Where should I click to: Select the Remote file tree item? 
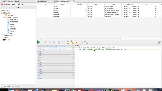9,35
